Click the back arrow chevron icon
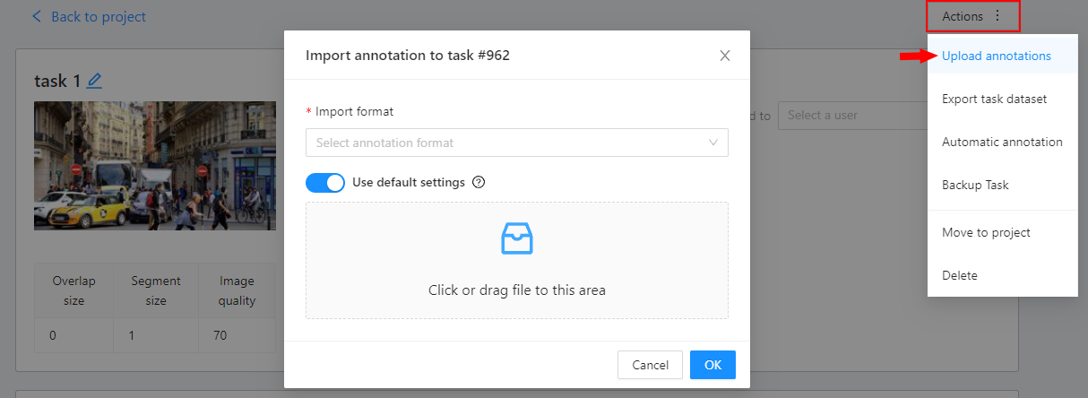This screenshot has height=398, width=1088. tap(37, 16)
